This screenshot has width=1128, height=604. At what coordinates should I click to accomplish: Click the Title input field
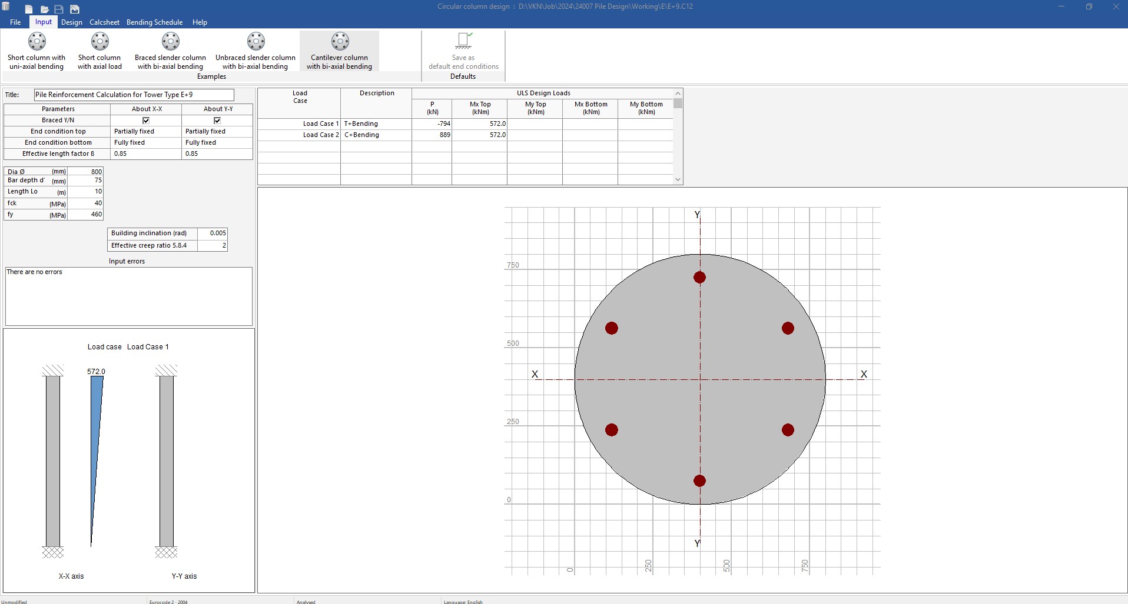tap(134, 95)
